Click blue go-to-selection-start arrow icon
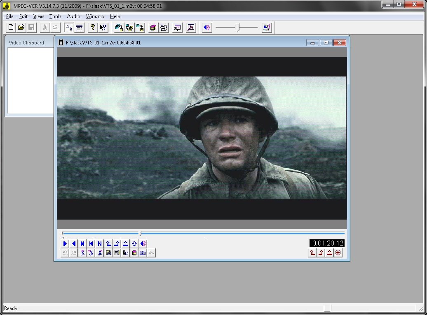Viewport: 427px width, 315px height. 108,243
